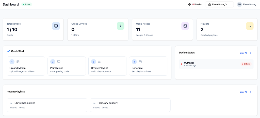Screen dimensions: 260x118
Task: Open the February dessert playlist card
Action: click(130, 105)
